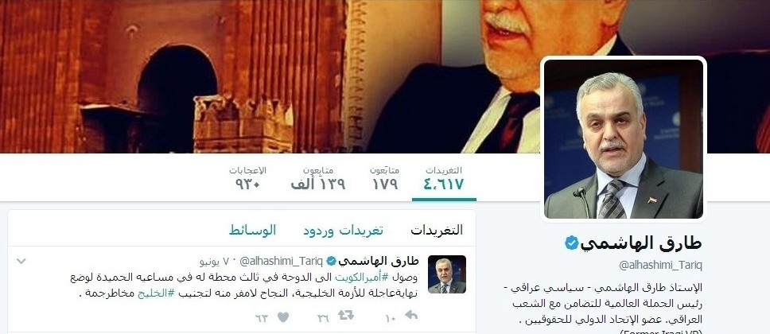This screenshot has height=334, width=770.
Task: Switch to تغريدات وردود tab
Action: coord(343,231)
